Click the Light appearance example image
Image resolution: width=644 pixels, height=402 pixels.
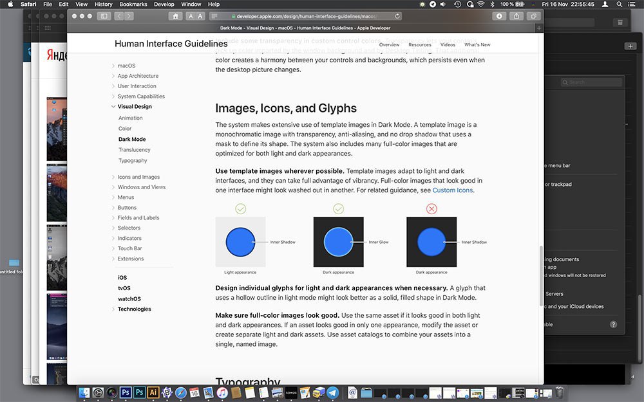[x=240, y=242]
